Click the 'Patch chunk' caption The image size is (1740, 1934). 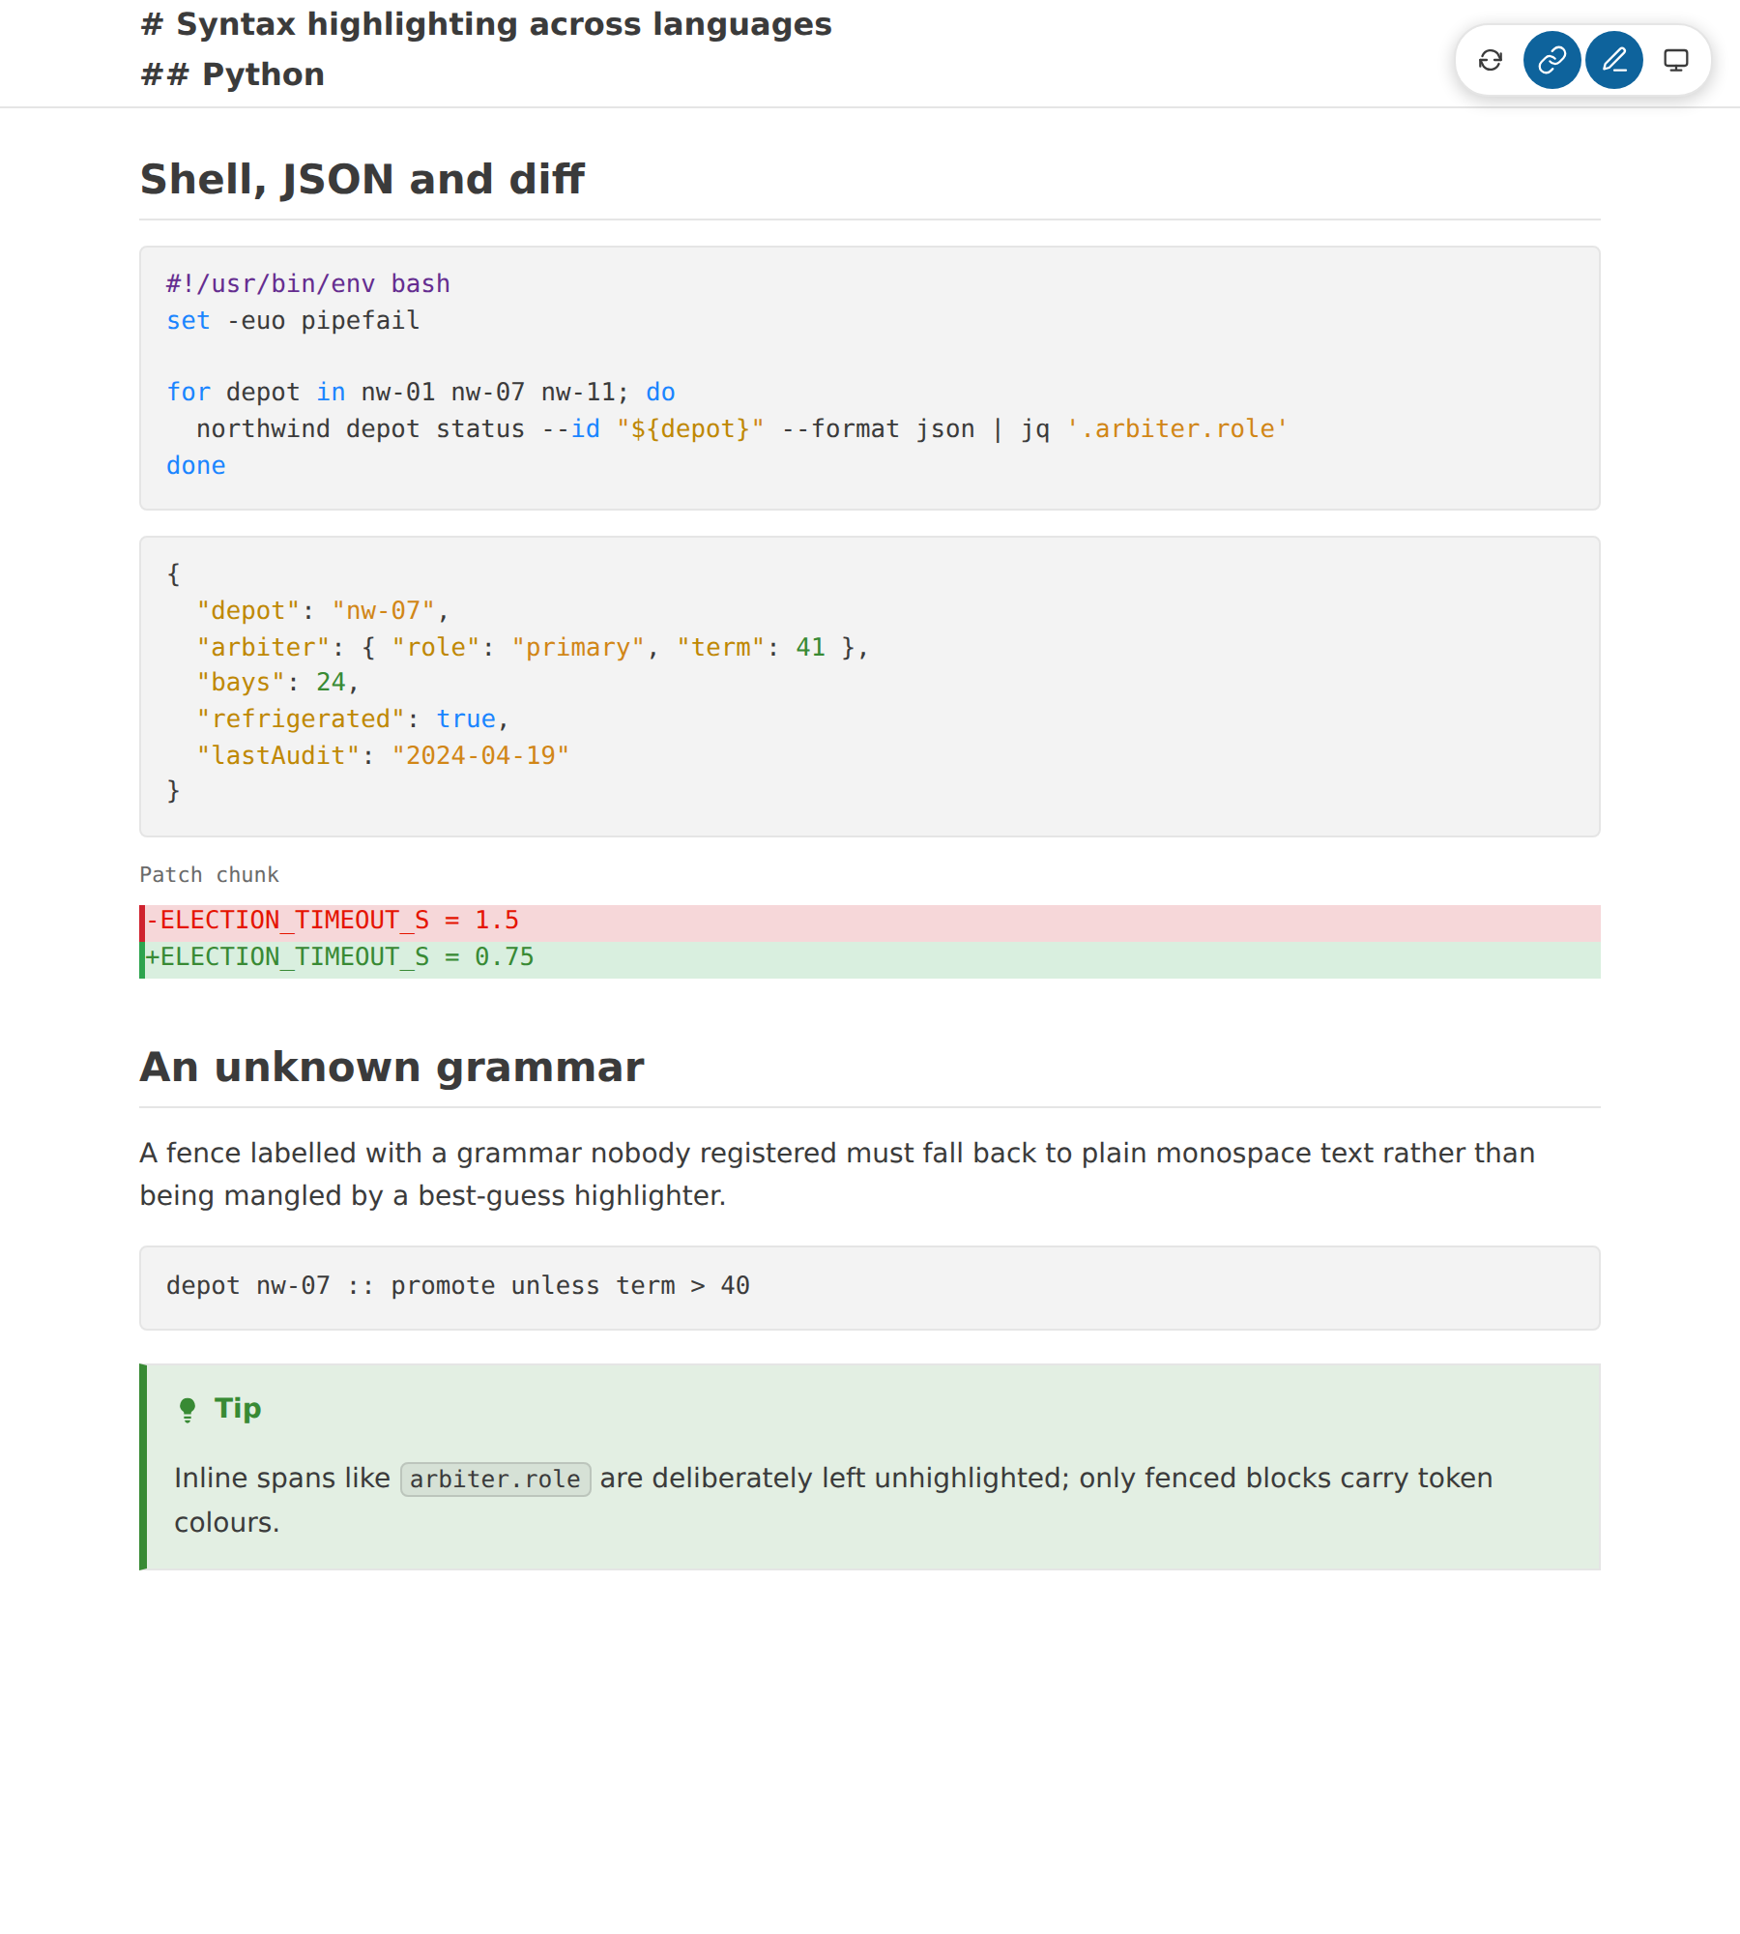[x=209, y=875]
